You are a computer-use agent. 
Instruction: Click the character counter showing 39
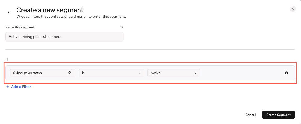(x=121, y=27)
